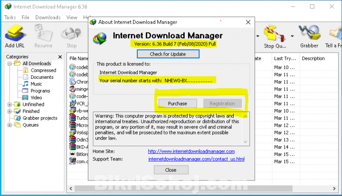This screenshot has height=196, width=342.
Task: Open the Stop Queue dropdown arrow
Action: (292, 36)
